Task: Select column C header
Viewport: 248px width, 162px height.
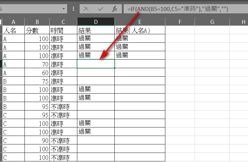Action: pos(63,22)
